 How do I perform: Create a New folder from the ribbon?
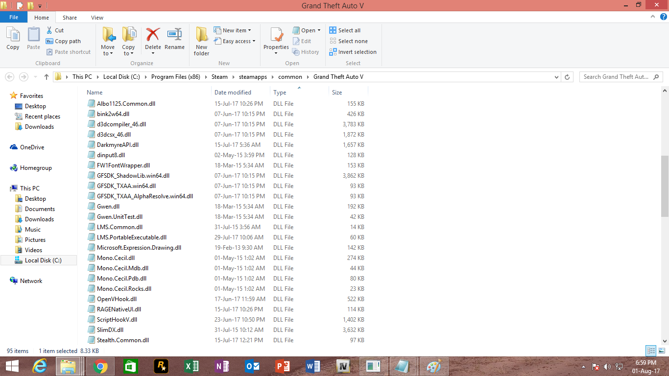click(201, 42)
